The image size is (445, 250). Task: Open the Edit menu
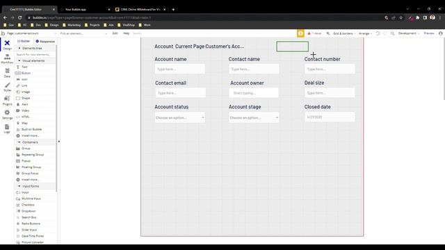pos(115,33)
